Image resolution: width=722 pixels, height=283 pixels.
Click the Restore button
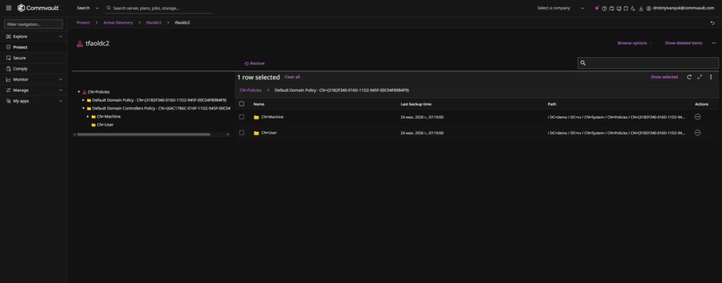[255, 63]
